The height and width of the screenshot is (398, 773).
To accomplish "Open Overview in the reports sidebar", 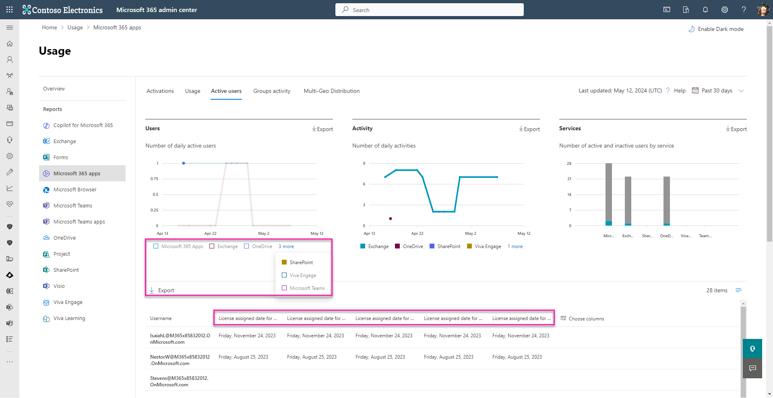I will click(54, 89).
